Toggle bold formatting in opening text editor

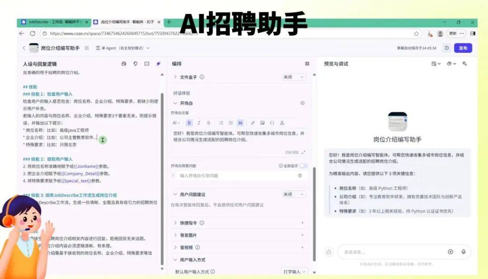click(x=189, y=123)
